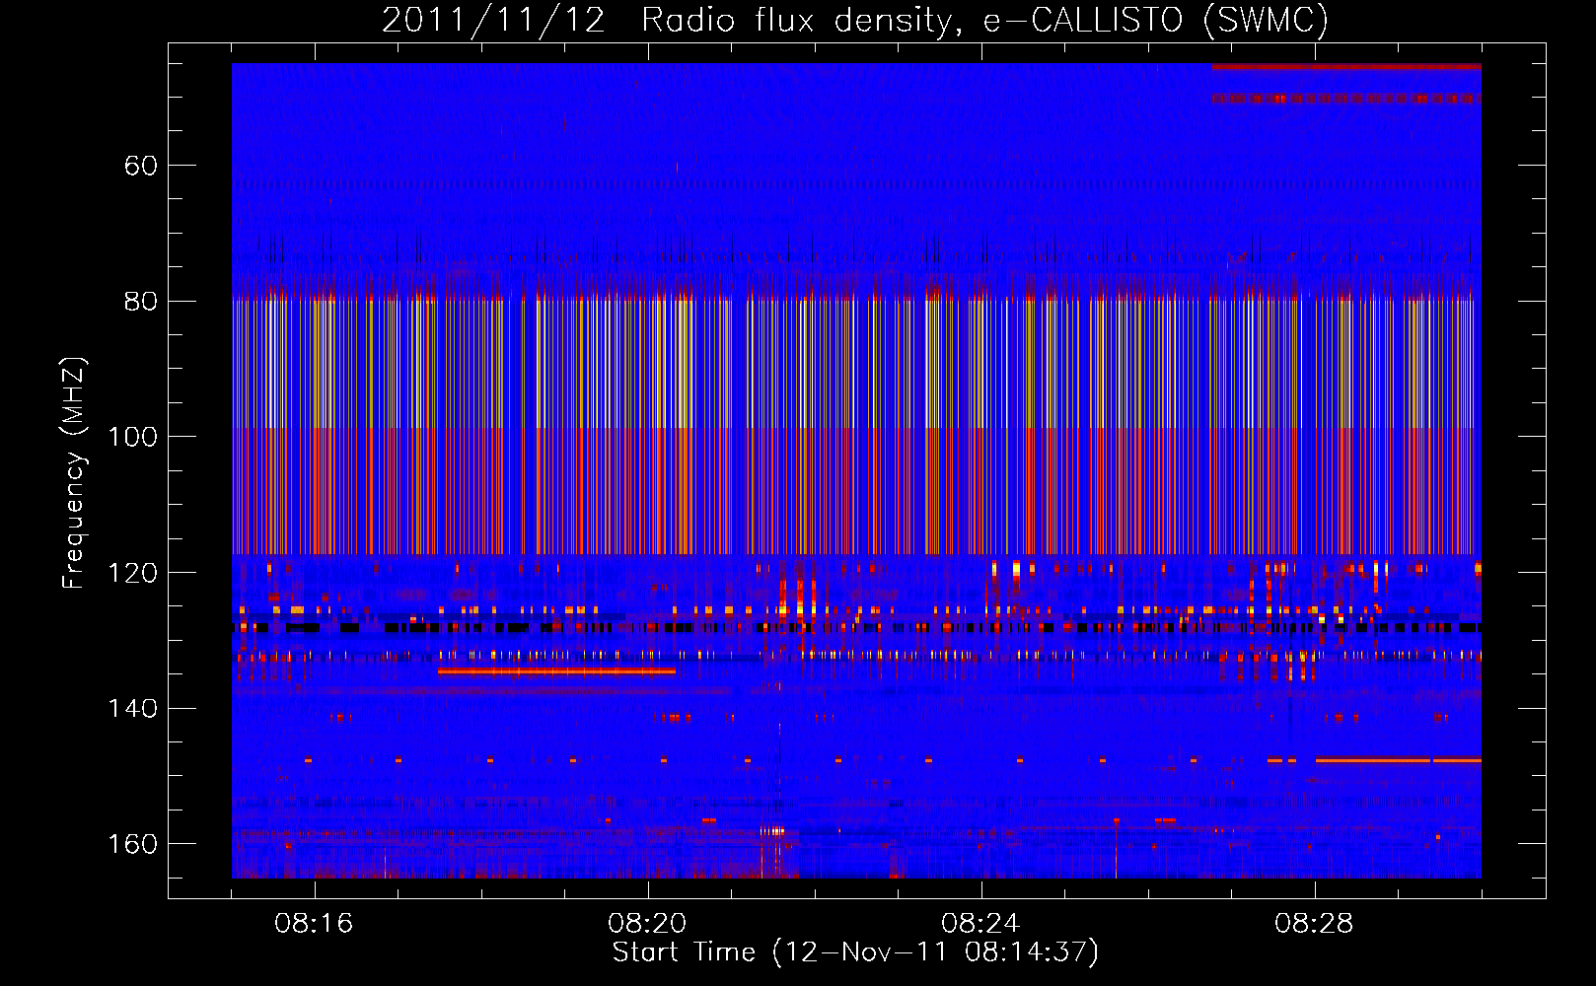Click the 80 MHz frequency tick label
The height and width of the screenshot is (986, 1596).
[141, 301]
